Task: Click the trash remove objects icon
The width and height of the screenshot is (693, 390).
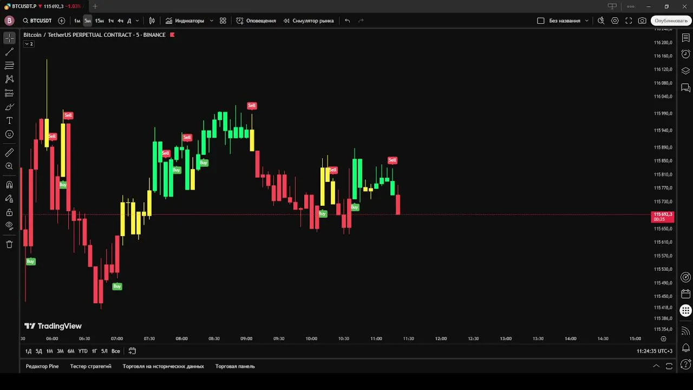Action: 9,244
